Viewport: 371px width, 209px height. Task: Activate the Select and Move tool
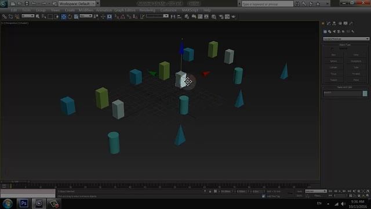click(x=64, y=17)
